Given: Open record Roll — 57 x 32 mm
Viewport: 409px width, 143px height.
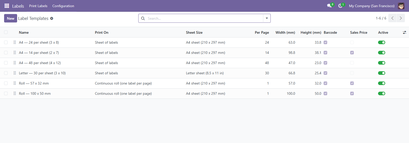Looking at the screenshot, I should (x=34, y=83).
